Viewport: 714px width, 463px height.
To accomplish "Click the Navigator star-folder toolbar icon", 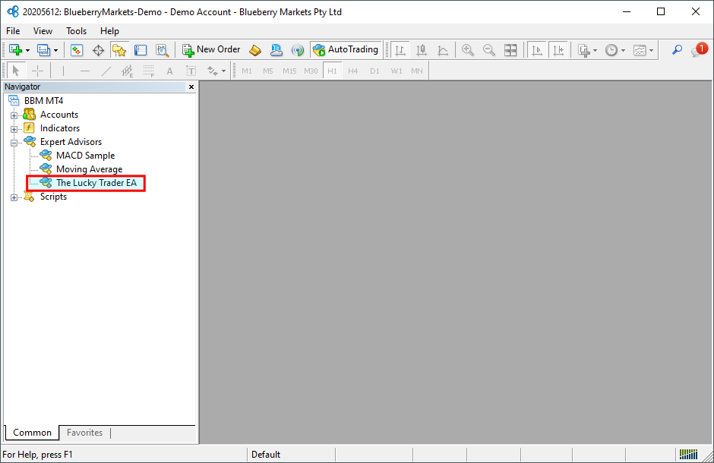I will pos(119,49).
